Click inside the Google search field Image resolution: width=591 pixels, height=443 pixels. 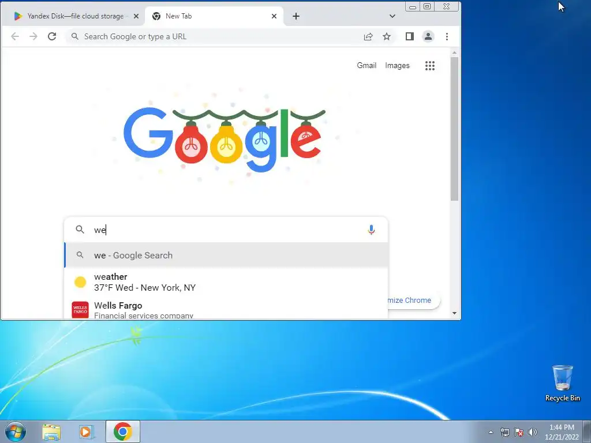226,230
